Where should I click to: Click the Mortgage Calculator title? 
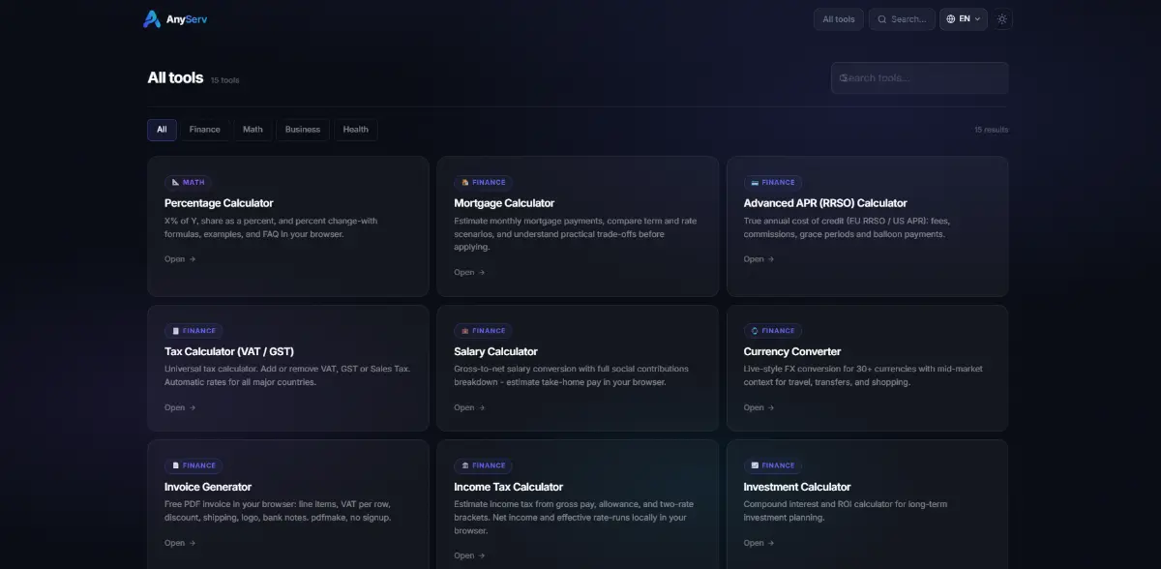click(x=504, y=203)
